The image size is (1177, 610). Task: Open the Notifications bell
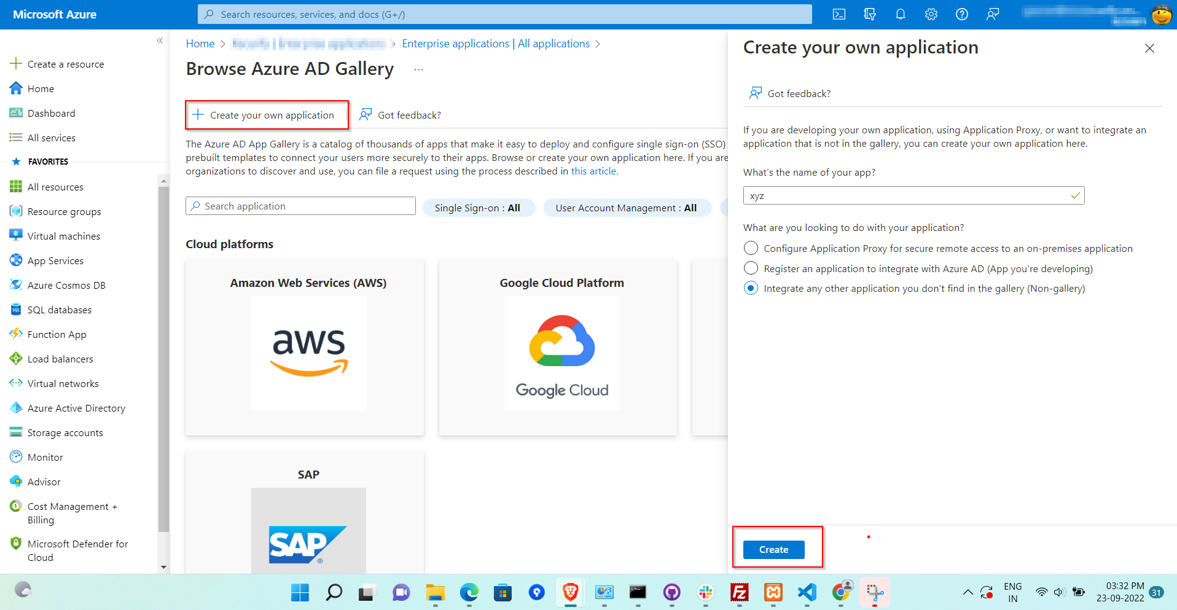[x=901, y=14]
